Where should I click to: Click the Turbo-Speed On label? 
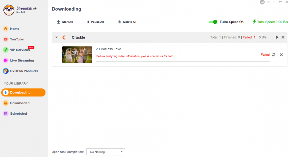pyautogui.click(x=232, y=22)
